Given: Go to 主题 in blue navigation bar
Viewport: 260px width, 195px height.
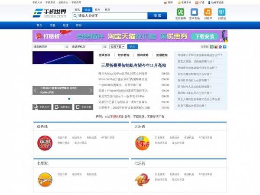Looking at the screenshot, I should click(52, 26).
